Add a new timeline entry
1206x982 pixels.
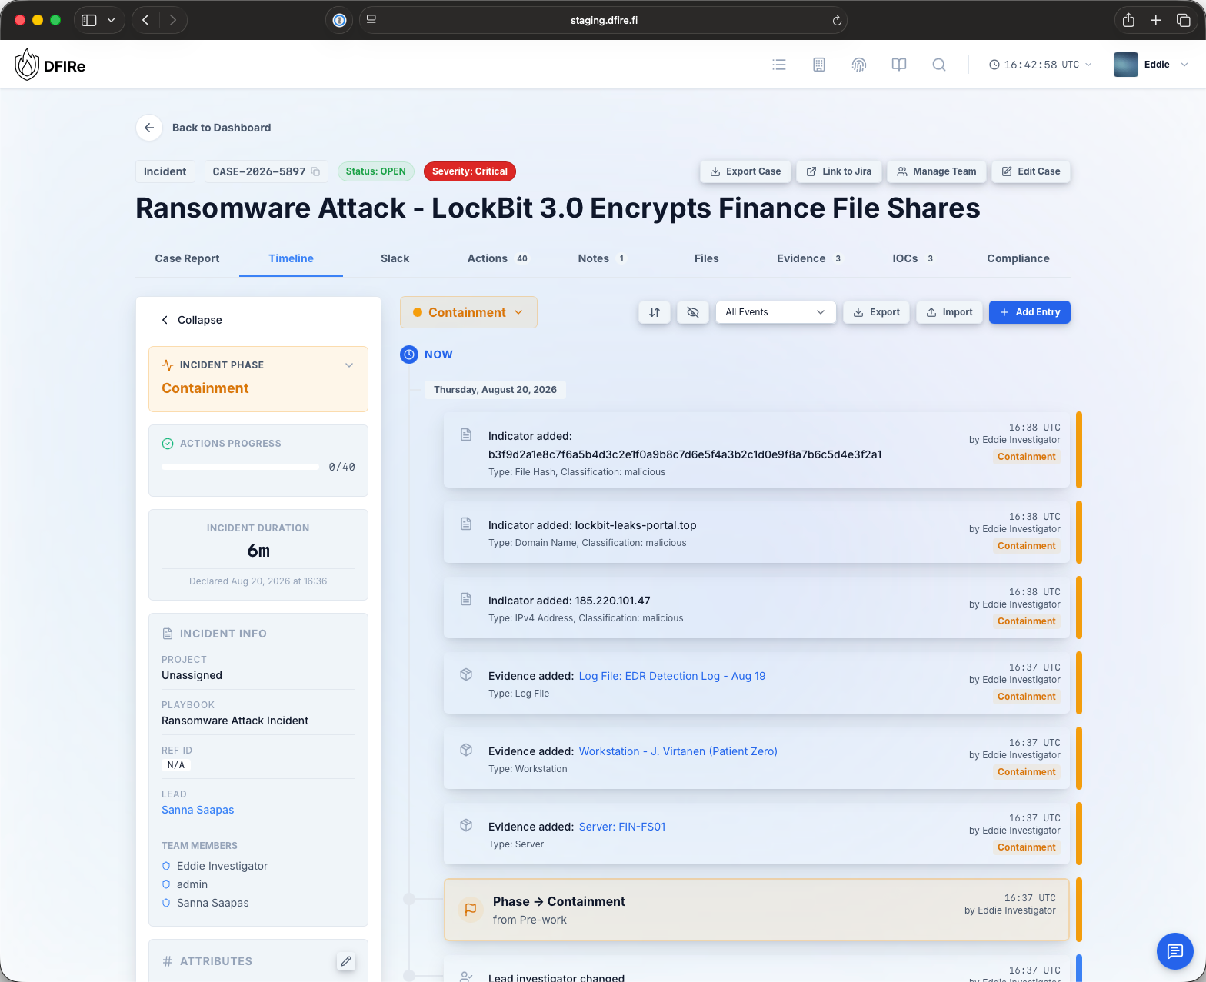pos(1030,312)
